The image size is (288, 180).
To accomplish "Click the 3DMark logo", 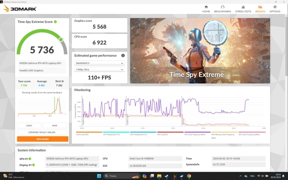I will click(20, 8).
